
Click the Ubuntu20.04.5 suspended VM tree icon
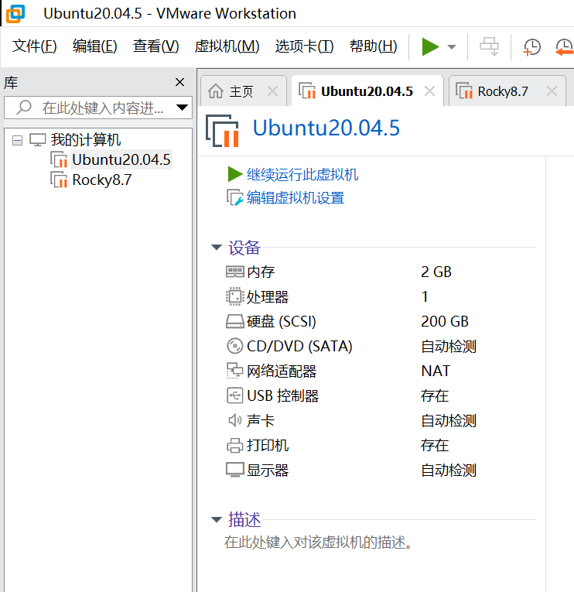pos(59,159)
